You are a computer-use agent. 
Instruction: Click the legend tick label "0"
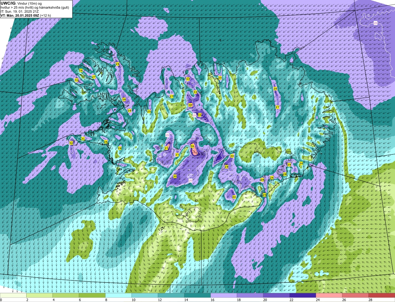click(x=1, y=300)
